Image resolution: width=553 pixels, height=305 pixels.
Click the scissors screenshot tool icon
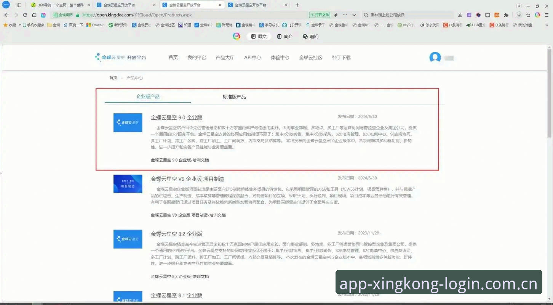tap(460, 15)
